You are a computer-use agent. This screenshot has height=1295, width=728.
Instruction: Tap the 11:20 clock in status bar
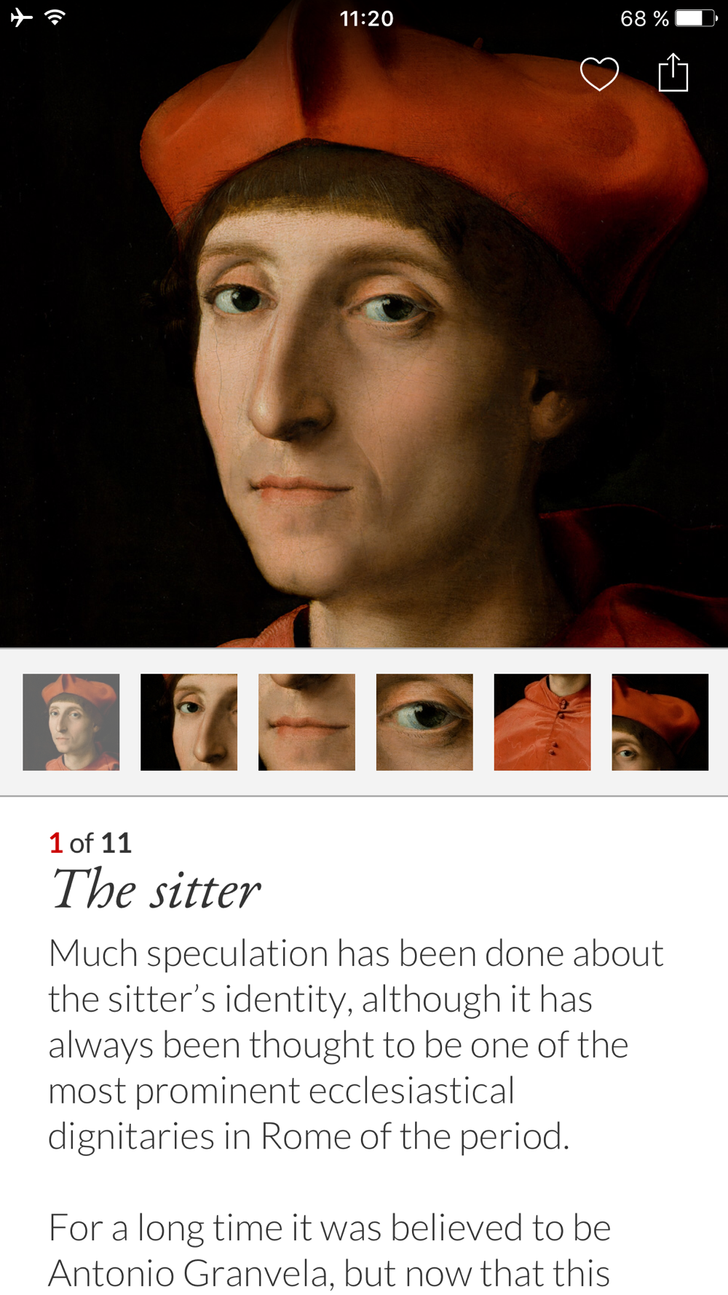coord(366,18)
